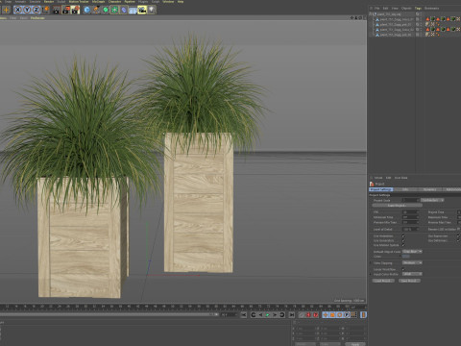Add a Camera object from toolbar

142,10
